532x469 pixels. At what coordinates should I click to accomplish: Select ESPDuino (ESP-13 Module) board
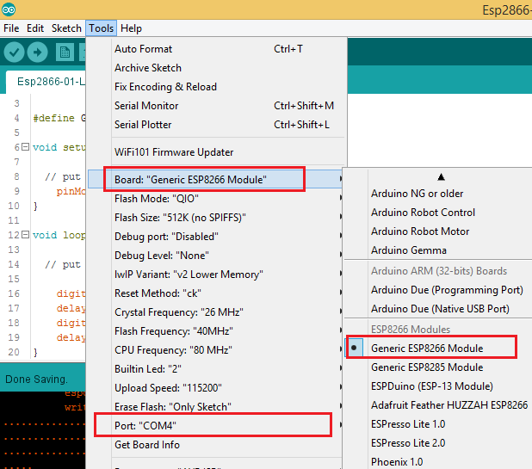pyautogui.click(x=438, y=386)
